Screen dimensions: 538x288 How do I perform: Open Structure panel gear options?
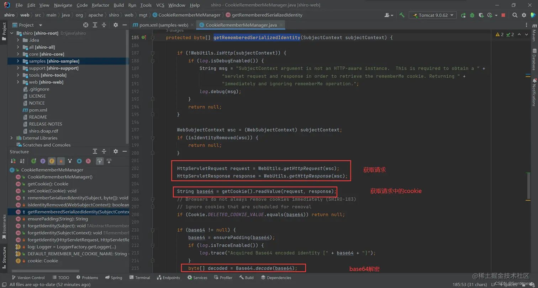pyautogui.click(x=116, y=151)
